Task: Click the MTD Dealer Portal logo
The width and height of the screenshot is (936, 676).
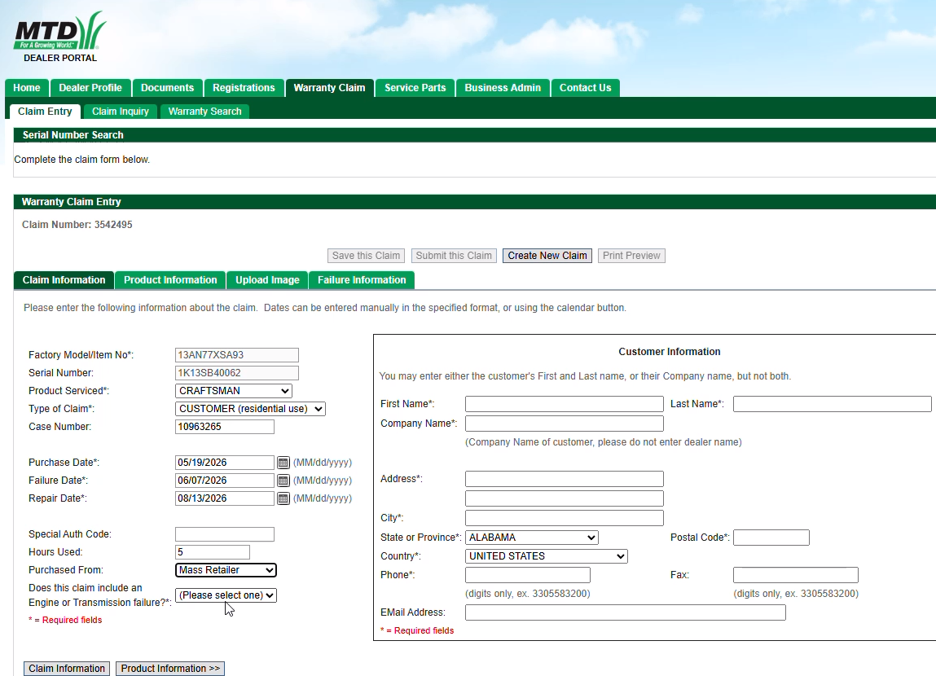Action: (x=59, y=37)
